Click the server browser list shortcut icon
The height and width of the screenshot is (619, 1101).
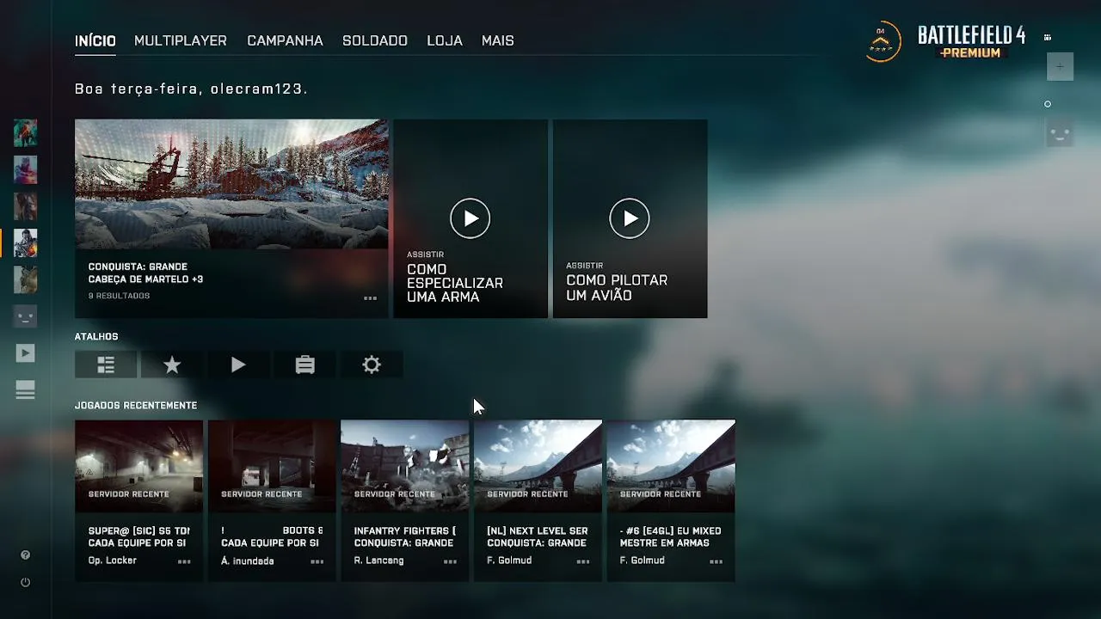(x=106, y=365)
